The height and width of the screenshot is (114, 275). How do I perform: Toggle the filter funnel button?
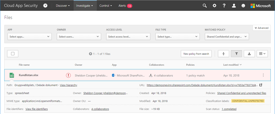(x=236, y=54)
